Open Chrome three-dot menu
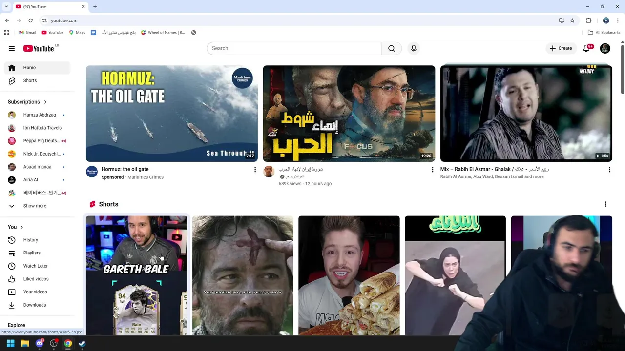Screen dimensions: 625x351 pos(618,20)
